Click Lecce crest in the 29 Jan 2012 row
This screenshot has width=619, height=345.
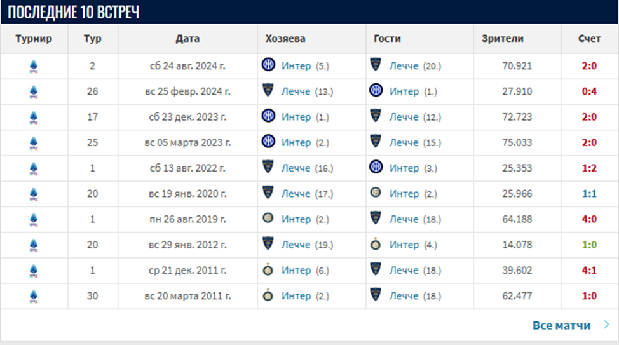268,244
